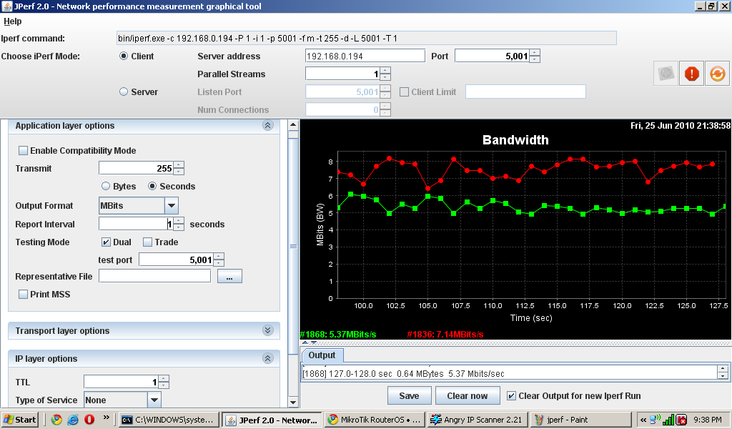
Task: Open wireless network connection tray icon
Action: [655, 419]
